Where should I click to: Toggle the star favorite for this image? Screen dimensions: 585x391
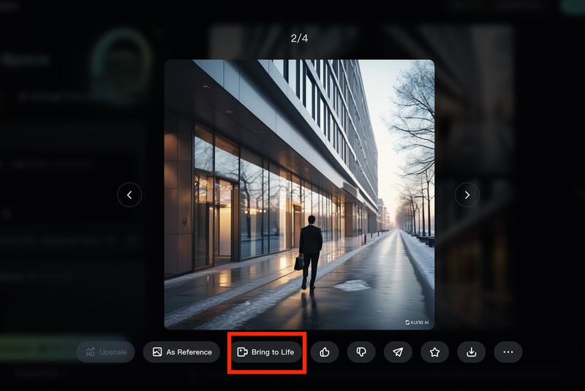(x=435, y=352)
